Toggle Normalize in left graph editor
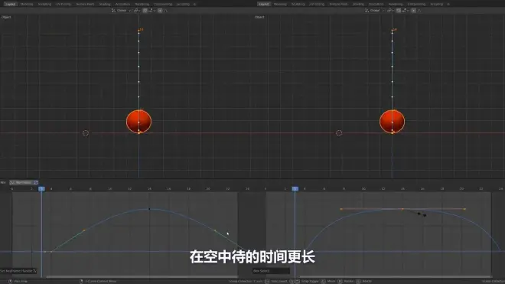The width and height of the screenshot is (505, 284). [x=21, y=182]
